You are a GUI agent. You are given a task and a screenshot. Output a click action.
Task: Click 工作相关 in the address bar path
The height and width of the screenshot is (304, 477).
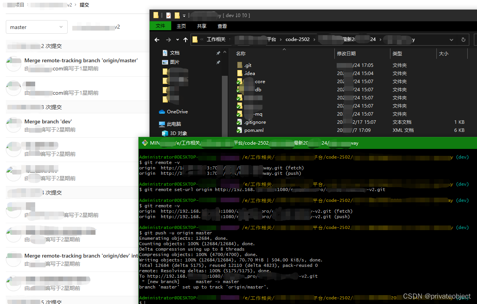point(216,39)
